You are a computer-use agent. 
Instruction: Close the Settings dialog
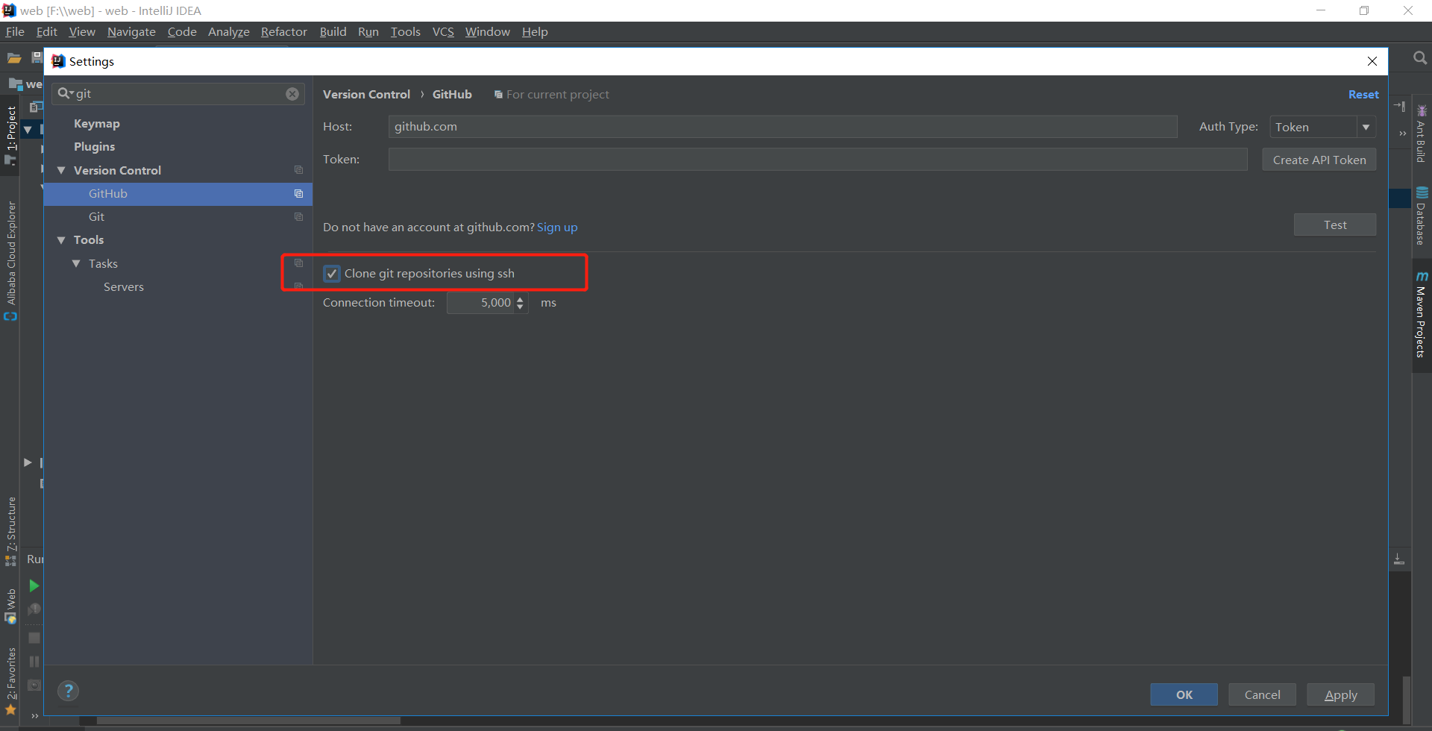pyautogui.click(x=1372, y=61)
